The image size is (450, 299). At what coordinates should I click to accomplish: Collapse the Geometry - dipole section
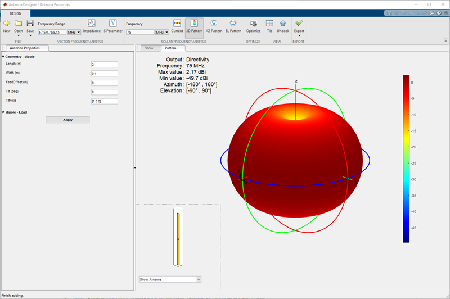(3, 56)
